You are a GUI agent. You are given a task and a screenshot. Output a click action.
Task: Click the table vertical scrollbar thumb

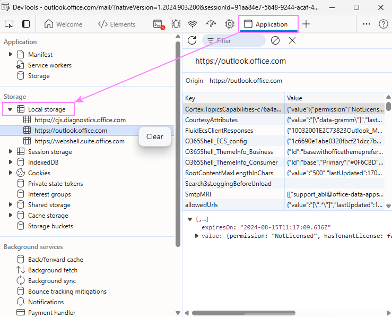click(388, 106)
